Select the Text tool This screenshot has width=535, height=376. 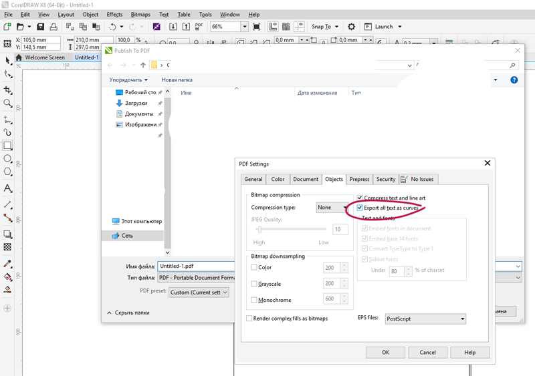8,189
